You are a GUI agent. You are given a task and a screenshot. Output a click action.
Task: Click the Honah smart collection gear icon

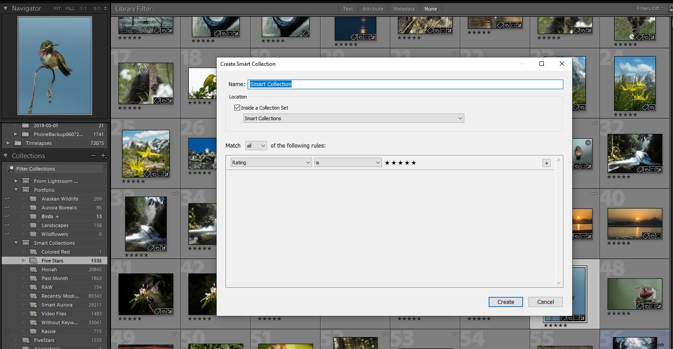[32, 269]
